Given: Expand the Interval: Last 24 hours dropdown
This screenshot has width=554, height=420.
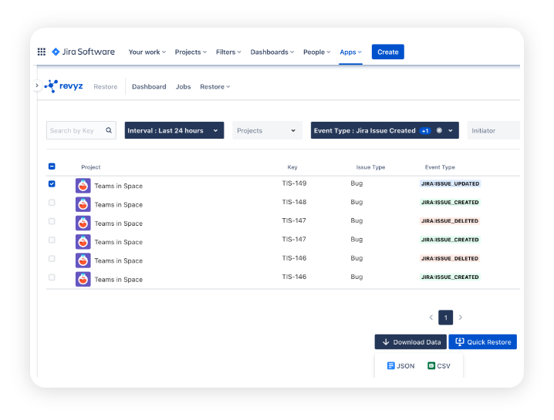Looking at the screenshot, I should pos(174,131).
